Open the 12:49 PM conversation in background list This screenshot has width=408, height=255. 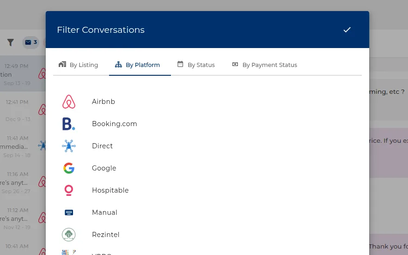[23, 73]
